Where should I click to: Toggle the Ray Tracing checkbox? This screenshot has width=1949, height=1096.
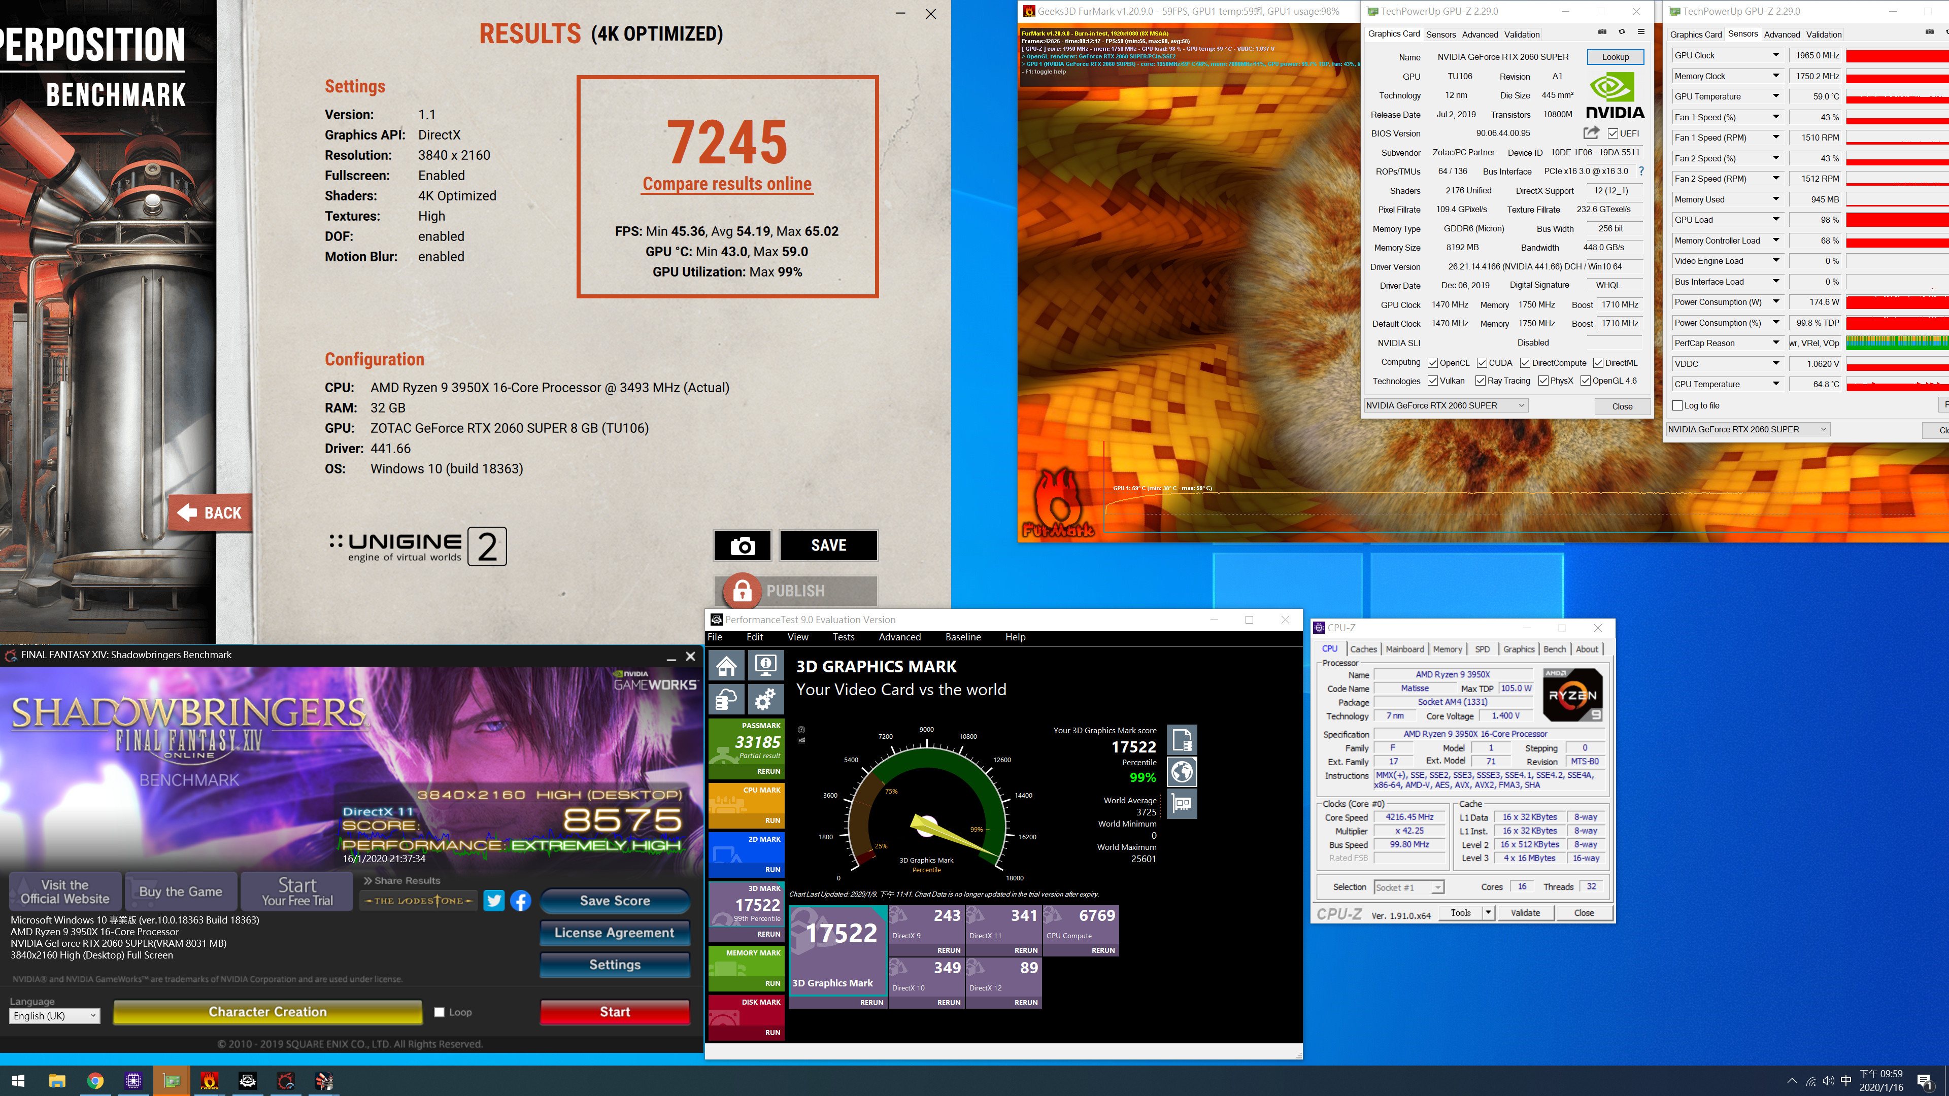pos(1480,381)
